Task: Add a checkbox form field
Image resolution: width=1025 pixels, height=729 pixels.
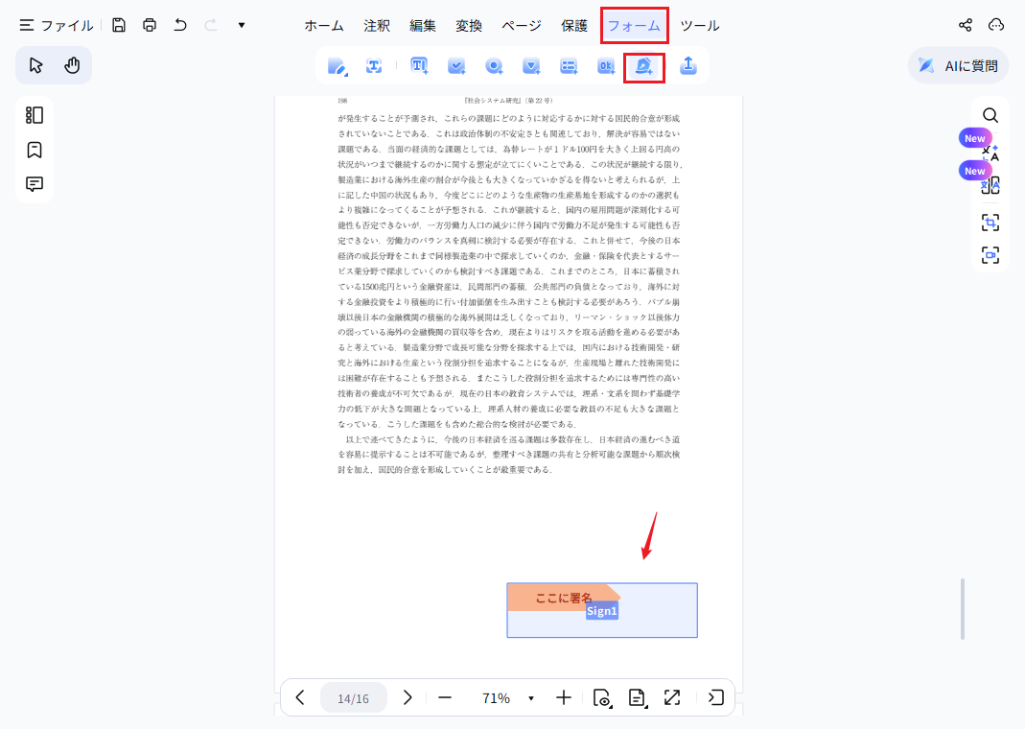Action: click(456, 66)
